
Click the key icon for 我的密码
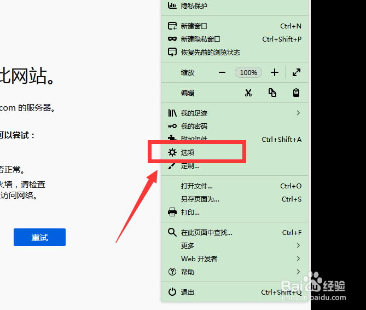click(172, 126)
